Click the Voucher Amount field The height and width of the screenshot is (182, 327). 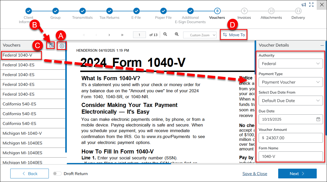pyautogui.click(x=291, y=138)
